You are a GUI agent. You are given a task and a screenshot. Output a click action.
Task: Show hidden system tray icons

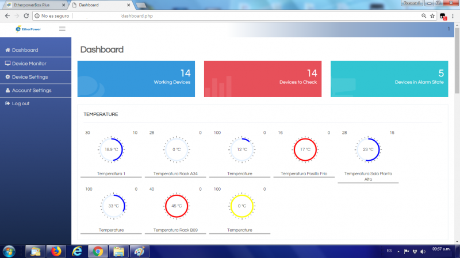[398, 251]
